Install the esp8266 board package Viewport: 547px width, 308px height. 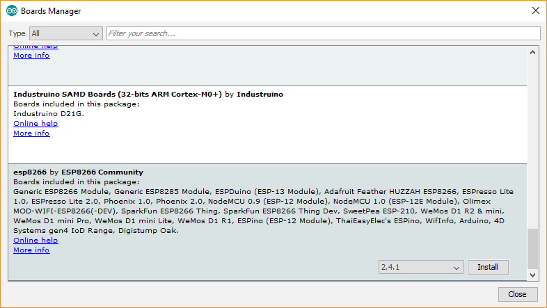pos(488,267)
